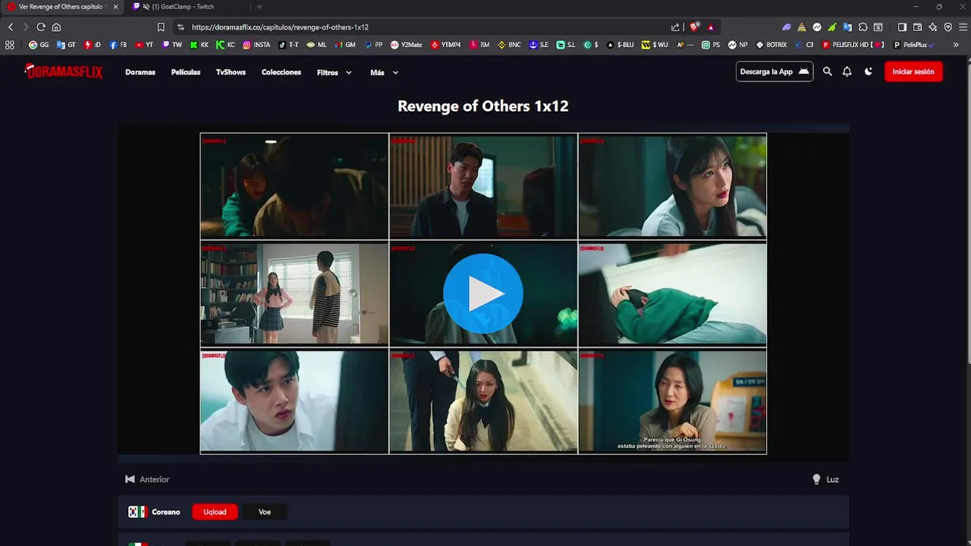The width and height of the screenshot is (971, 546).
Task: Select the Voe server
Action: [265, 512]
